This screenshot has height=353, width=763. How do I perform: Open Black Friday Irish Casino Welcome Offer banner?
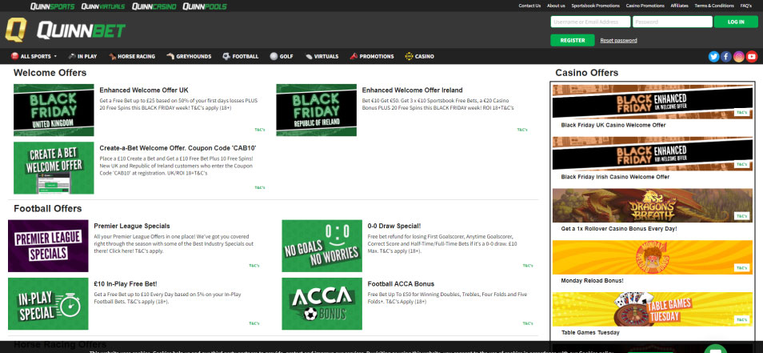coord(653,154)
